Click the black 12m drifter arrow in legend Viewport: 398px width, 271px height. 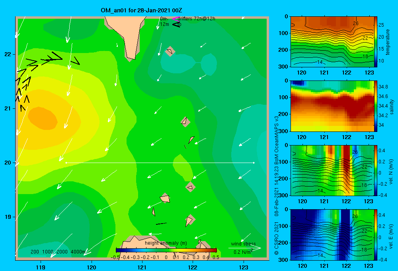click(176, 24)
